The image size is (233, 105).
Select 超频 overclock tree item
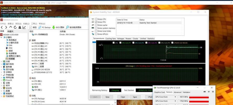point(9,51)
